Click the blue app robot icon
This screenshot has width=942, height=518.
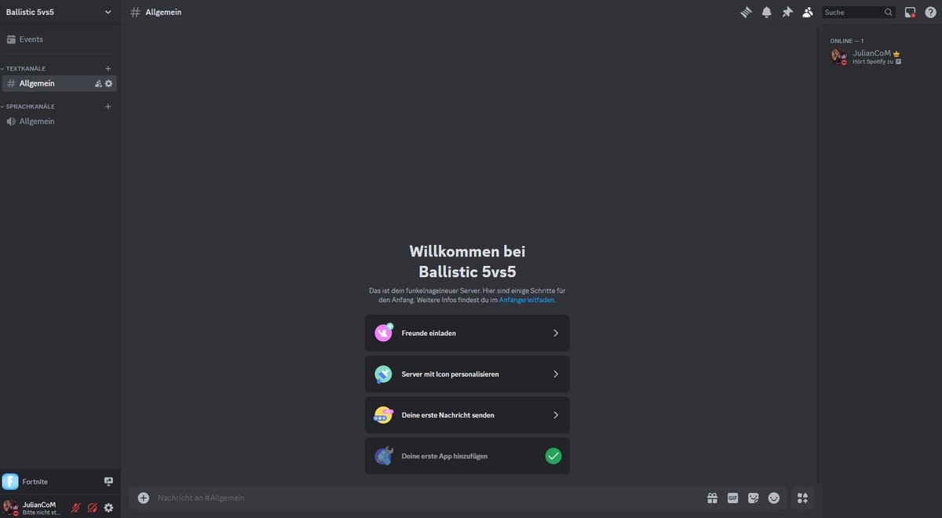coord(384,455)
